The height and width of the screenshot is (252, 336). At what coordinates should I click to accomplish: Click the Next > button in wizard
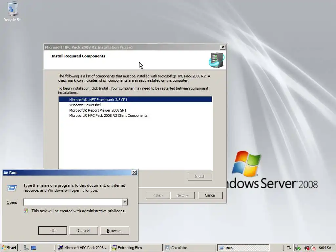click(x=182, y=195)
